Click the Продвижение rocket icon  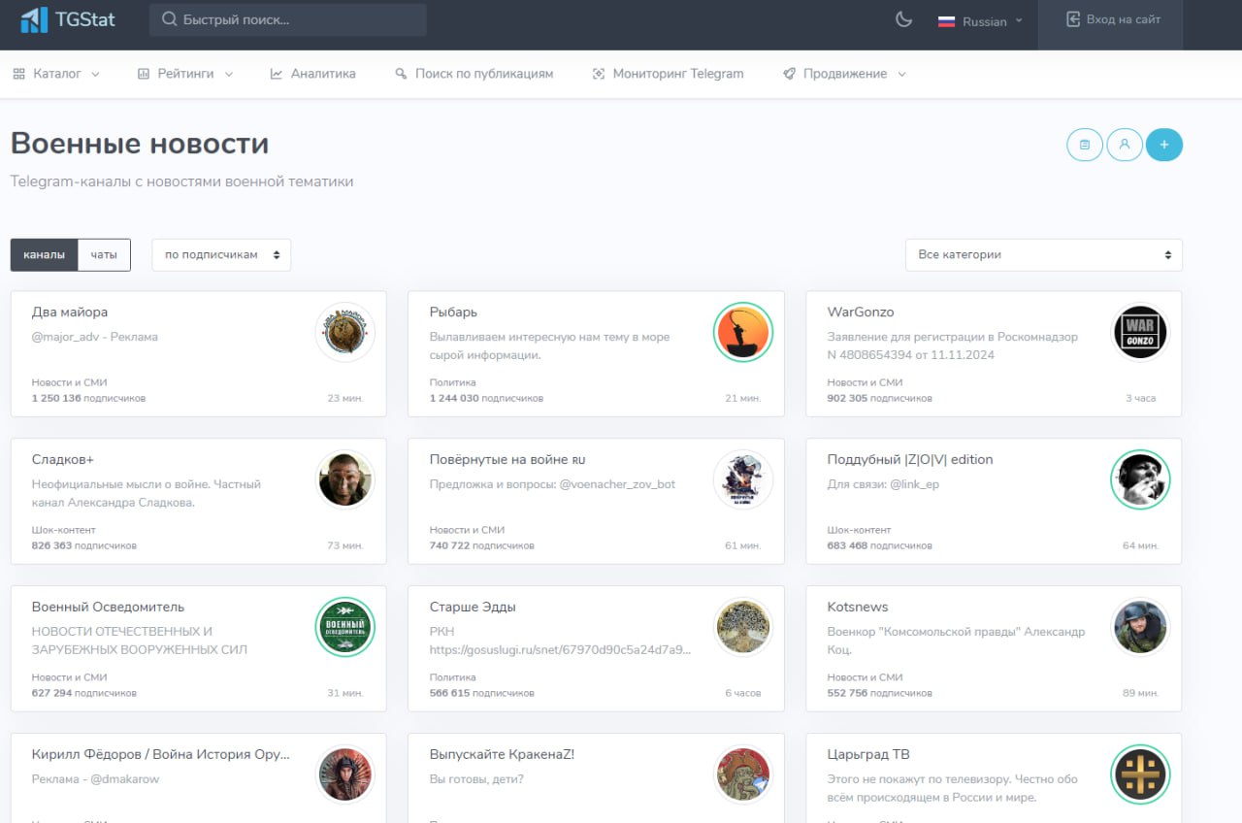pos(789,74)
